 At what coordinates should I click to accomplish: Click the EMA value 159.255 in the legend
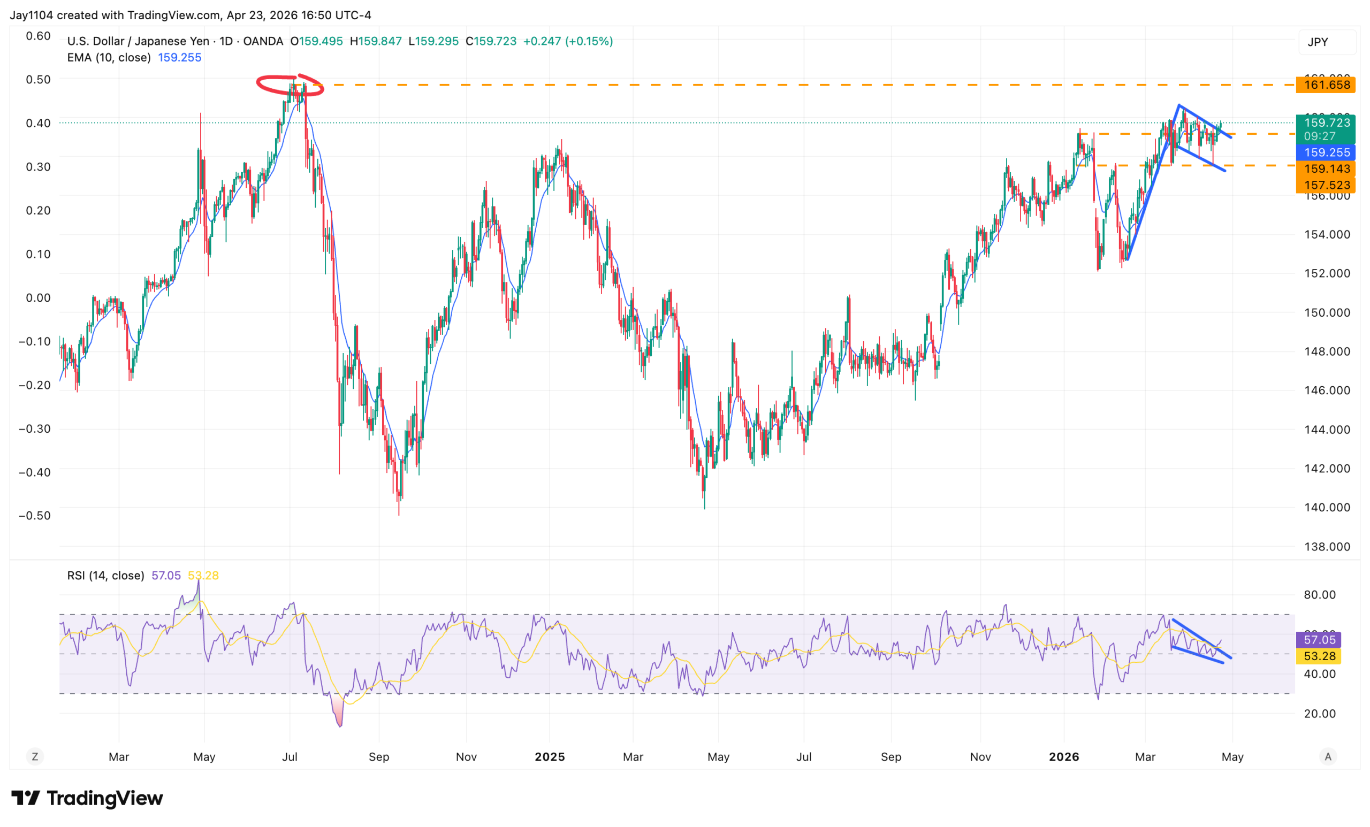click(x=180, y=57)
